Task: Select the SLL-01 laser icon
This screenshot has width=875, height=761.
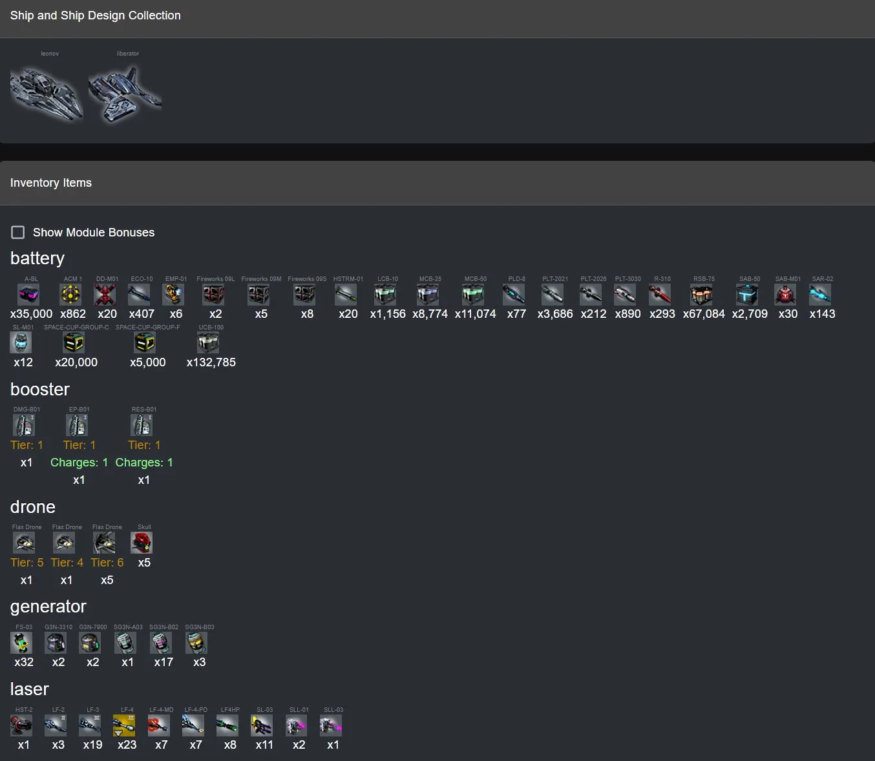Action: tap(297, 725)
